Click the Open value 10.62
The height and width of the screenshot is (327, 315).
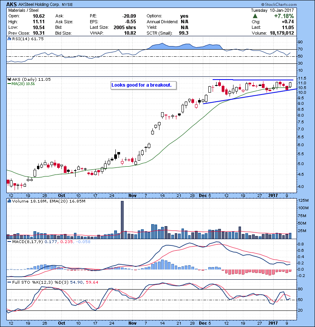point(39,16)
